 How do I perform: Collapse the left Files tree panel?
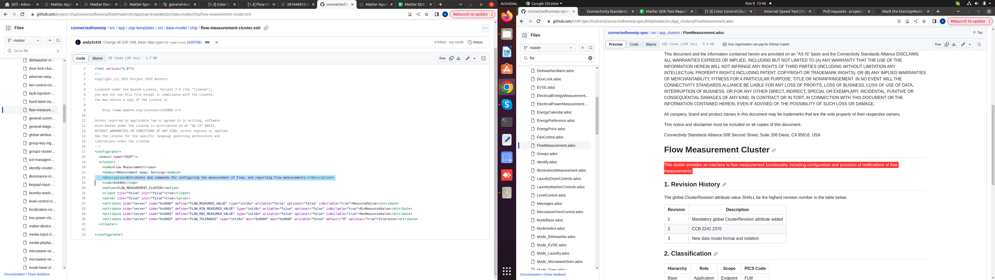8,28
